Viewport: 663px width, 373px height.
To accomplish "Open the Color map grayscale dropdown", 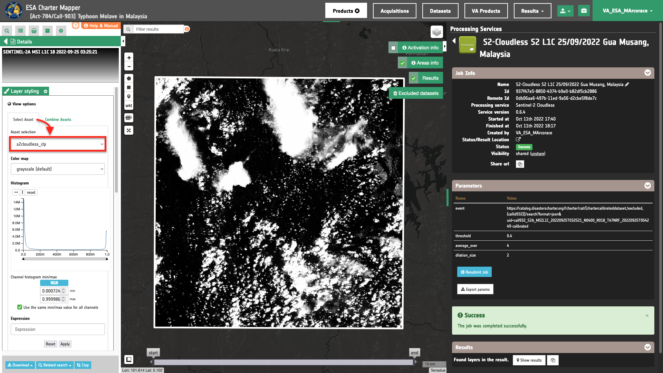I will click(x=58, y=169).
